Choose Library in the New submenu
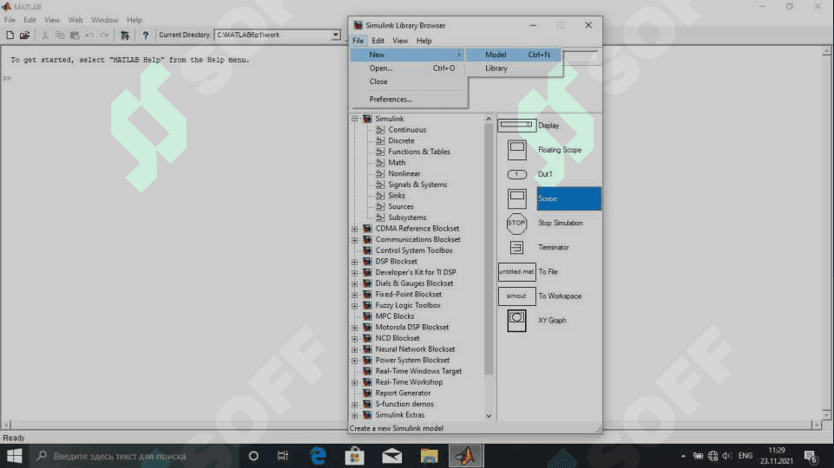Image resolution: width=834 pixels, height=468 pixels. [x=514, y=68]
